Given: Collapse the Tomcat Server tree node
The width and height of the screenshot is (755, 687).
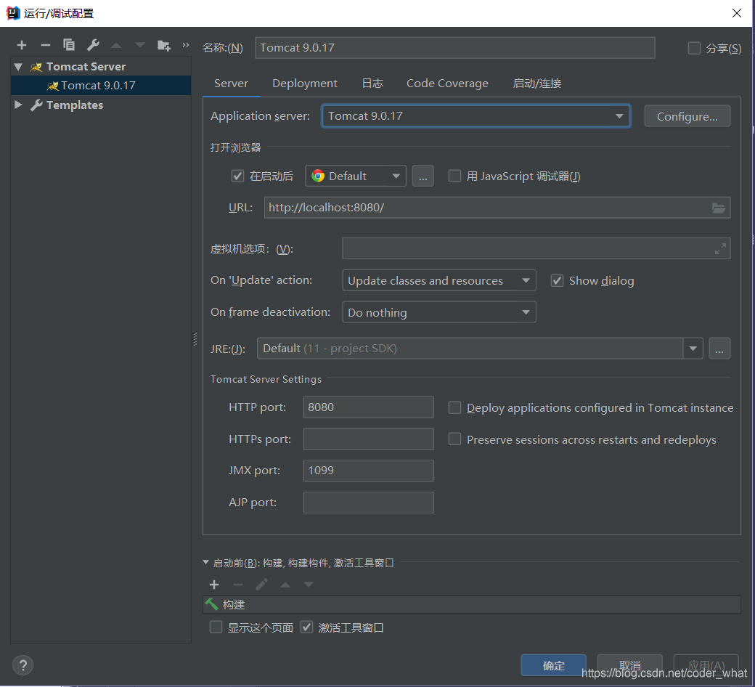Looking at the screenshot, I should pyautogui.click(x=18, y=67).
